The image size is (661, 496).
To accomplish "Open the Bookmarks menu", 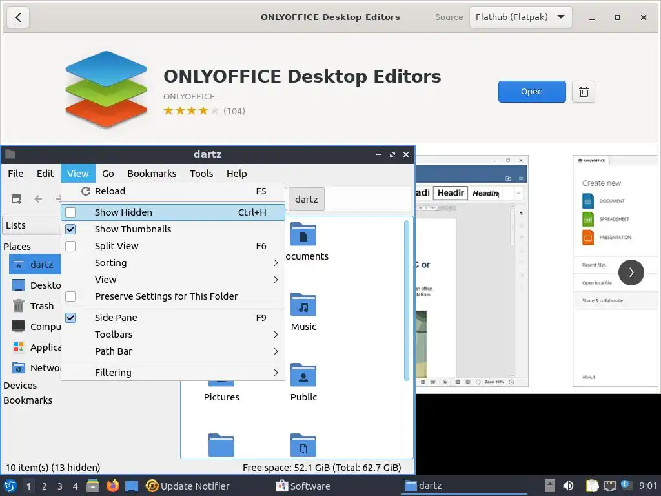I will (152, 174).
